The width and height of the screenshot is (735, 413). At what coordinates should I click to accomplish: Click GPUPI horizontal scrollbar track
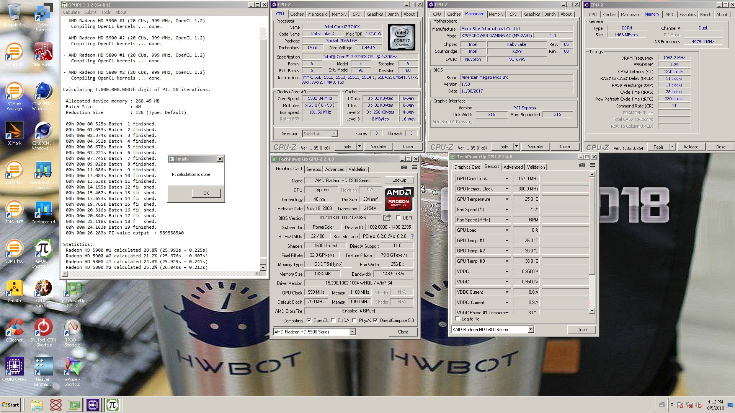click(x=161, y=273)
